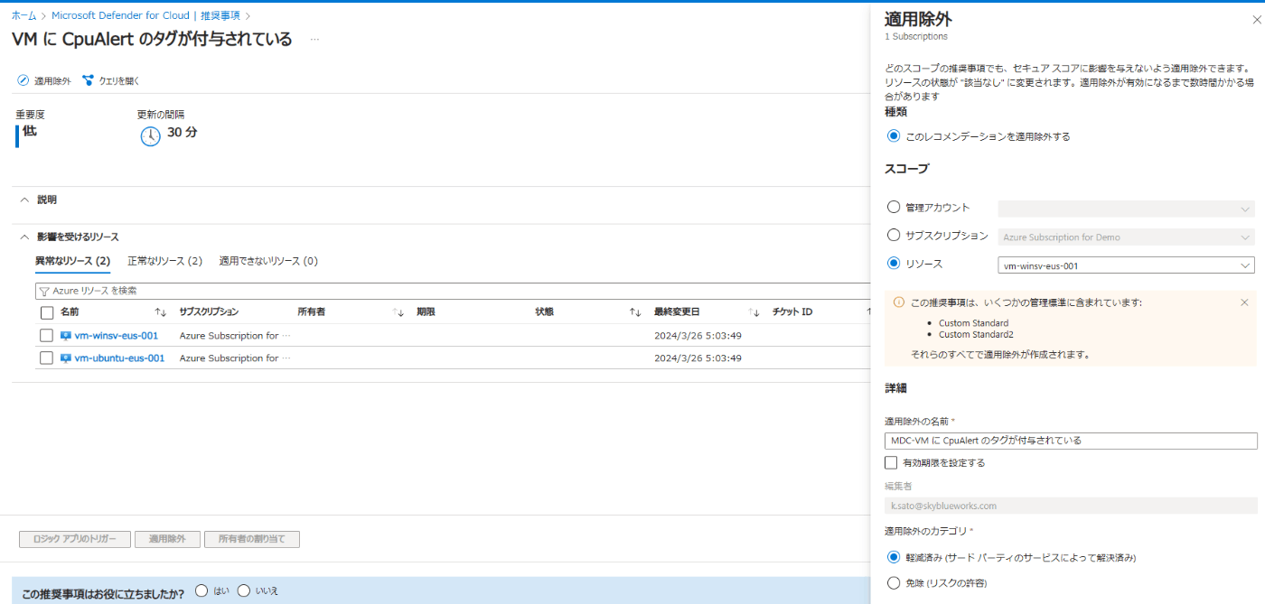Image resolution: width=1265 pixels, height=604 pixels.
Task: Switch to 正常なリソース (2) tab
Action: click(x=164, y=261)
